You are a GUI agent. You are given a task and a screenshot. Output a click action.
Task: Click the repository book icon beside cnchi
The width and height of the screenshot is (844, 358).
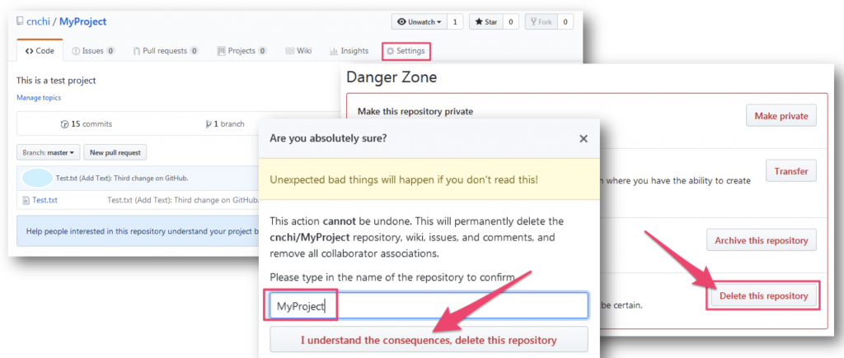(x=20, y=21)
